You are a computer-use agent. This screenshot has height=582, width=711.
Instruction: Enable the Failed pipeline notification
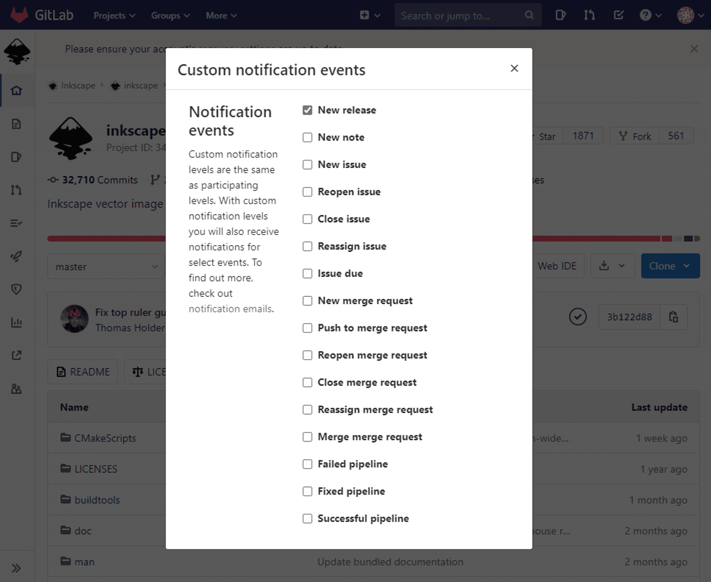click(307, 464)
